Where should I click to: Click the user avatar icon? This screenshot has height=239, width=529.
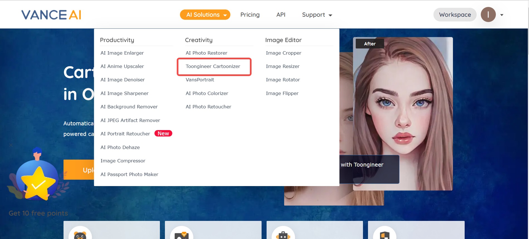(x=488, y=14)
